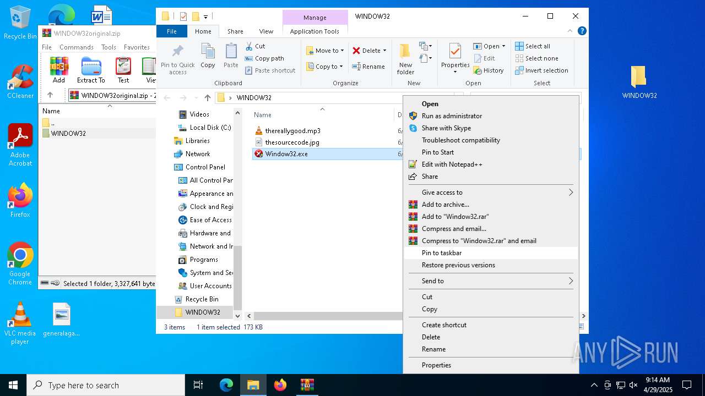Screen dimensions: 705x396
Task: Select Pin to taskbar menu entry
Action: (x=491, y=253)
